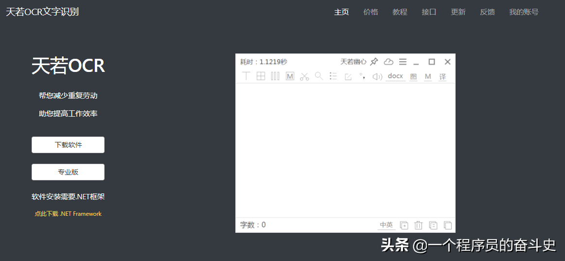This screenshot has width=565, height=261.
Task: Click the underlined M button in toolbar
Action: [428, 76]
